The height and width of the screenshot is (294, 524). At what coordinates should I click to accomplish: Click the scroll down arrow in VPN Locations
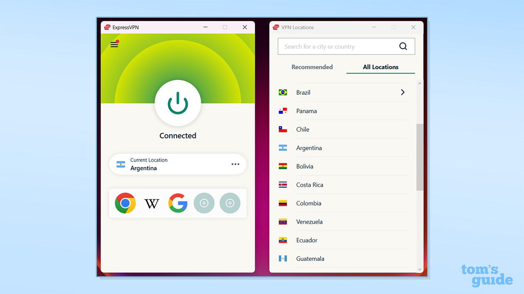[420, 269]
